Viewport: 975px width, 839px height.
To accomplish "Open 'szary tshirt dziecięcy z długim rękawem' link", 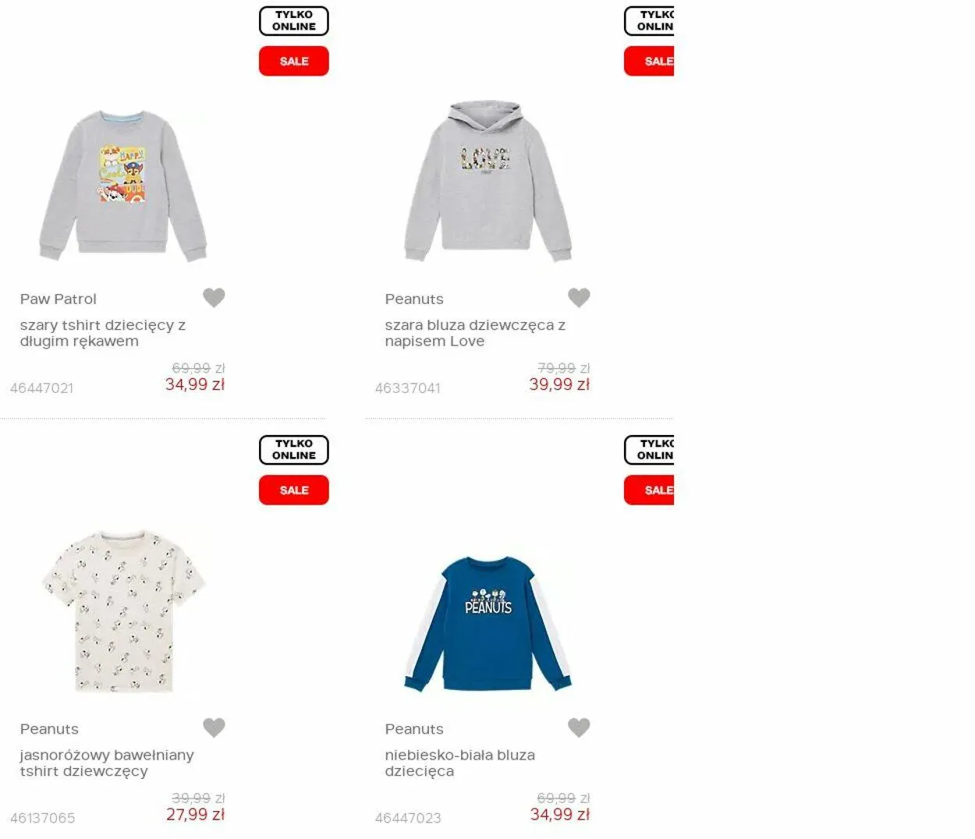I will point(103,333).
